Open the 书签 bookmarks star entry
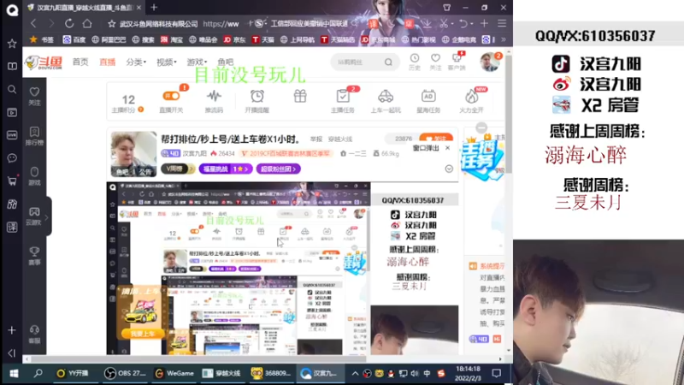Viewport: 684px width, 385px height. click(41, 39)
